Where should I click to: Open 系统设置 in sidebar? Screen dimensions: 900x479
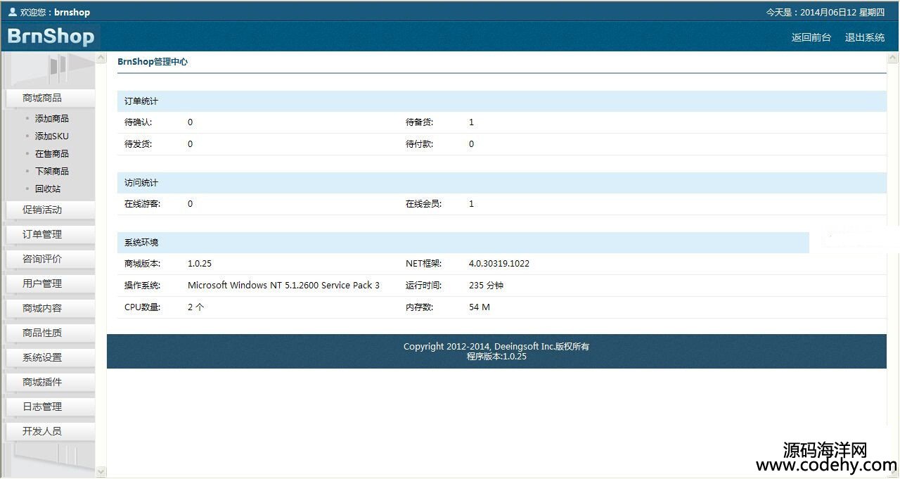click(42, 357)
